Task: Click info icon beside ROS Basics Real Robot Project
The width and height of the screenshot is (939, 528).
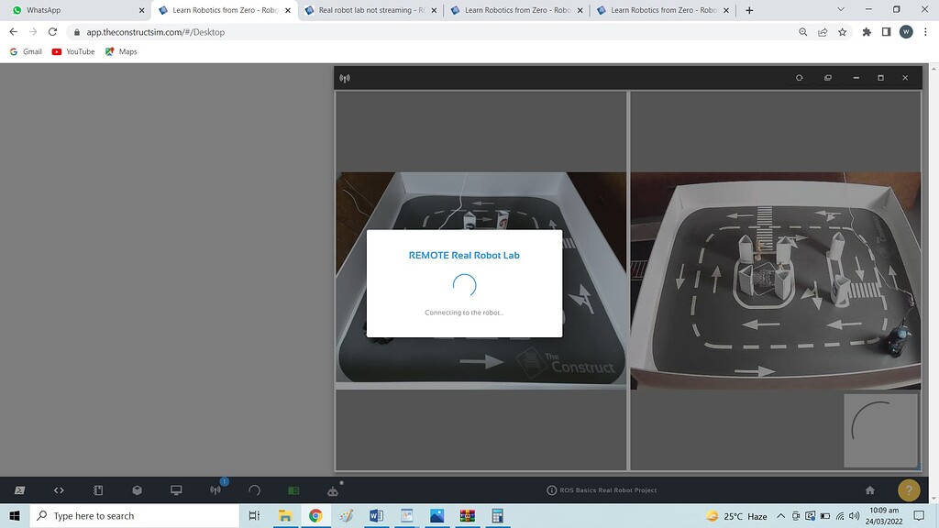Action: click(551, 490)
